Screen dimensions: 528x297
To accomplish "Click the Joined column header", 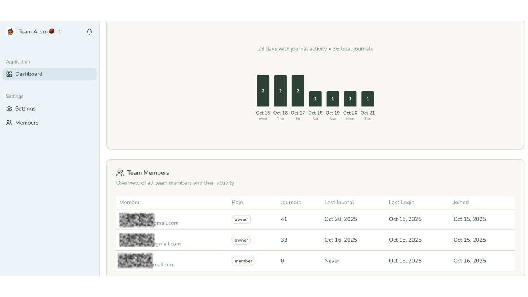I will (461, 203).
